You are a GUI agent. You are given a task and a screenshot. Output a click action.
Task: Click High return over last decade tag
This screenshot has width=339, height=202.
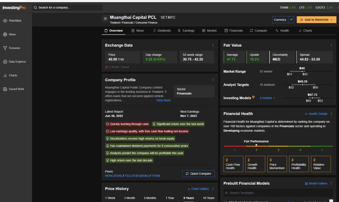[129, 160]
